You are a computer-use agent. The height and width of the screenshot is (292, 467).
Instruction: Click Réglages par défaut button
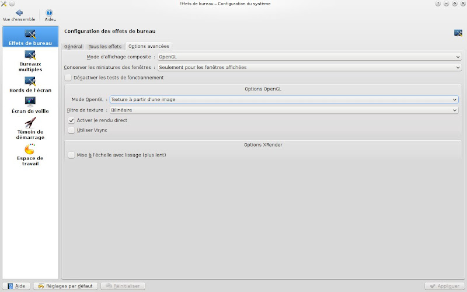click(x=65, y=286)
